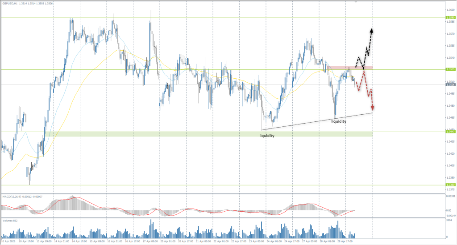Click the 17 Apr 09:00 time axis label
Viewport: 457px width, 245px height.
[150, 241]
